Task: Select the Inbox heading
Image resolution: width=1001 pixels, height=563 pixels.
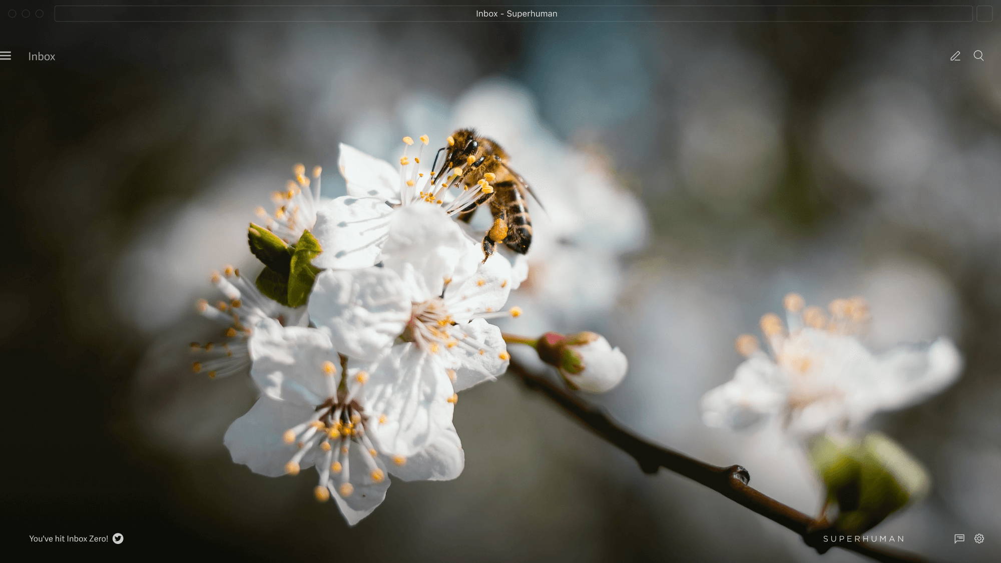Action: 42,56
